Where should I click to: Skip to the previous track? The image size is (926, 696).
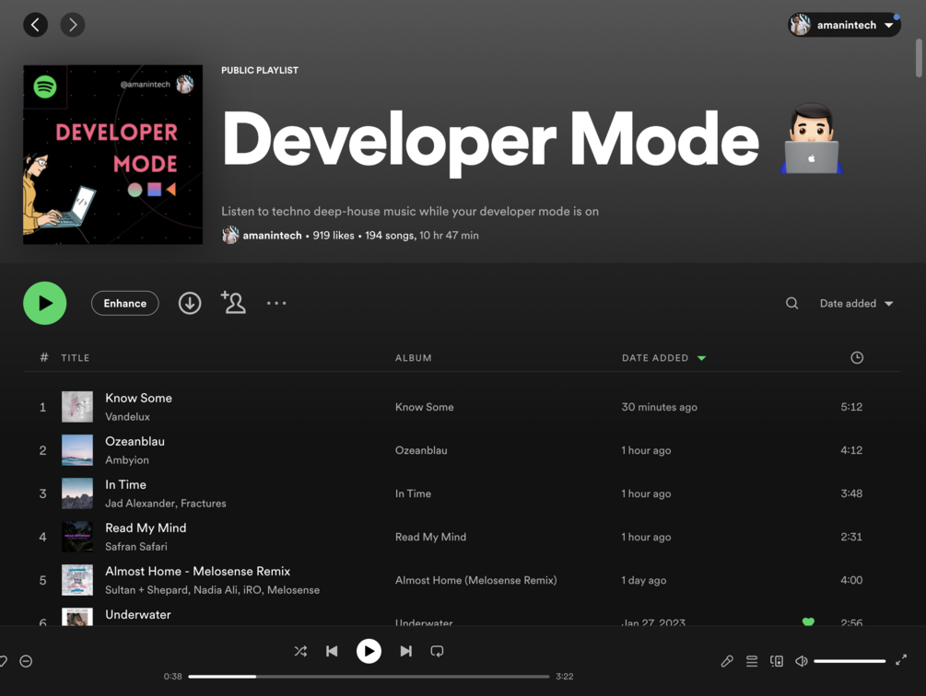click(x=332, y=651)
